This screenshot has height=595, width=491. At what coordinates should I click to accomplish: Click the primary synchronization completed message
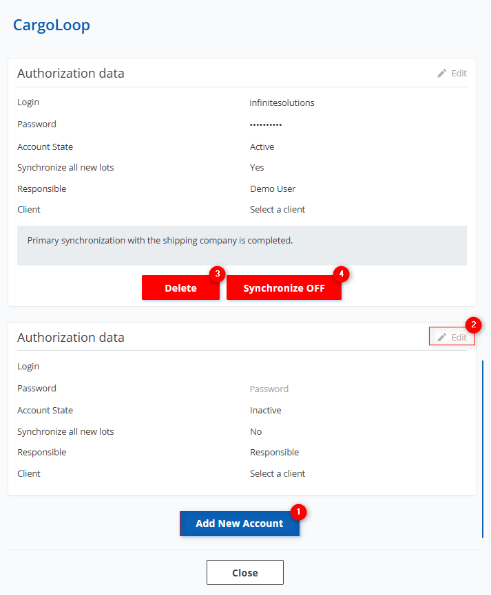point(160,241)
